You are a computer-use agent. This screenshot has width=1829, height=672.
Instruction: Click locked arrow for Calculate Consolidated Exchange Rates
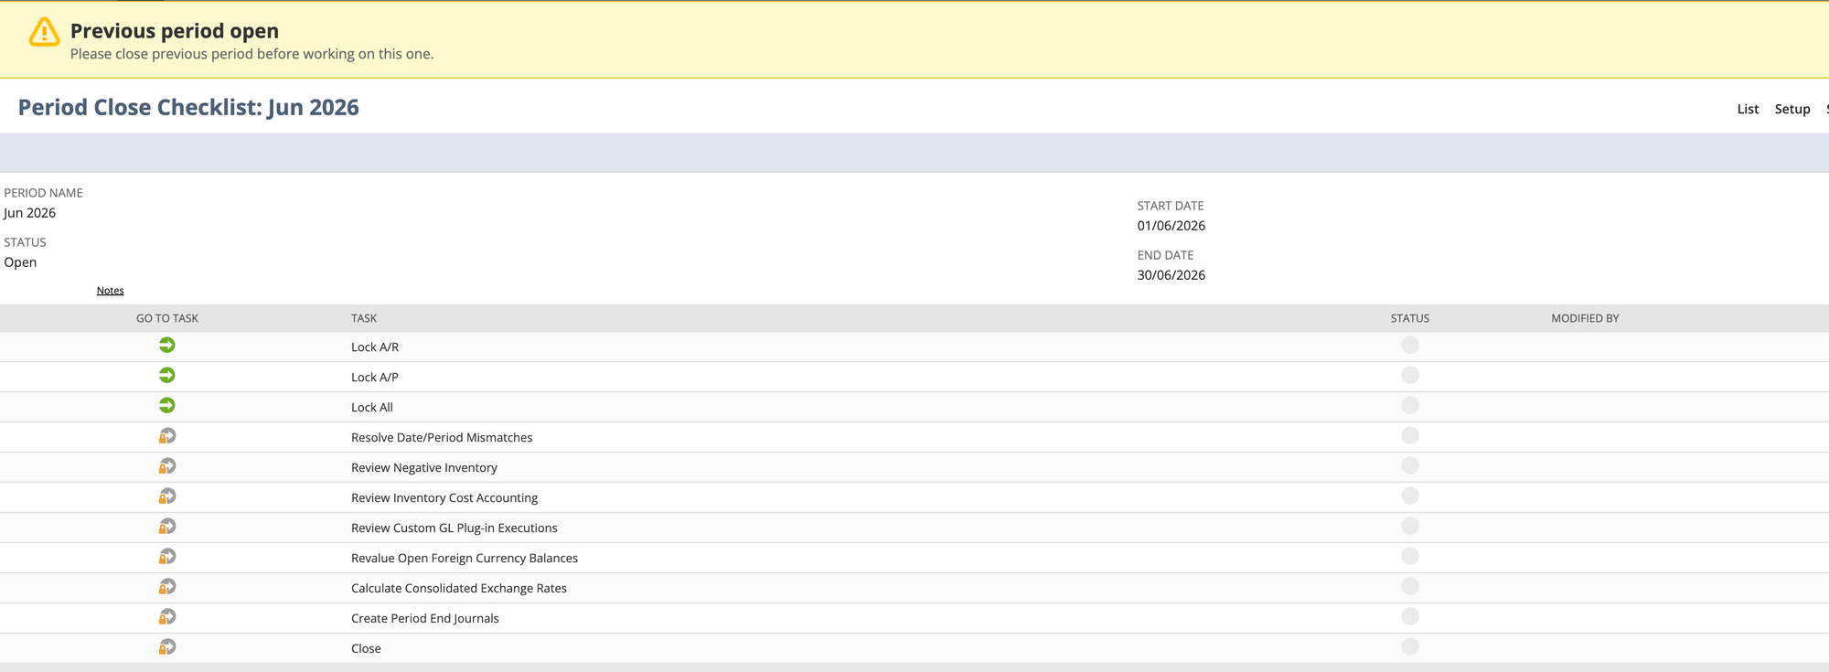(x=166, y=586)
